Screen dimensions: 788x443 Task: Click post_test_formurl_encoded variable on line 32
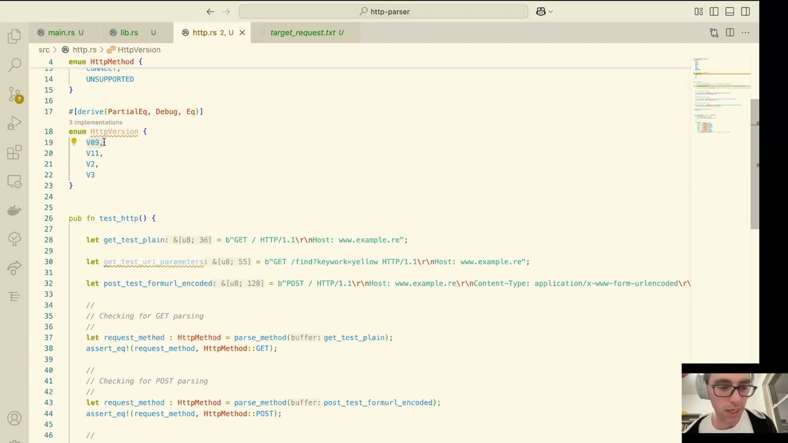pos(158,284)
